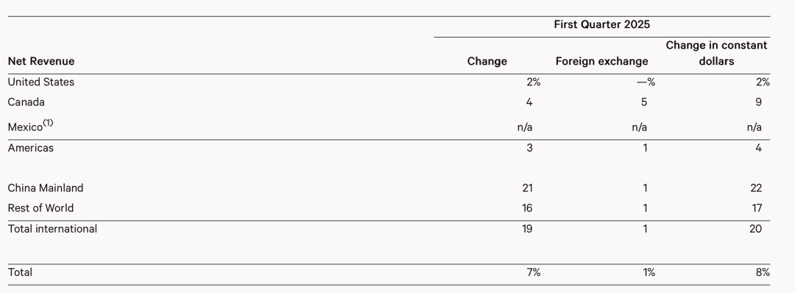
Task: Select the Total international row label
Action: coord(52,229)
